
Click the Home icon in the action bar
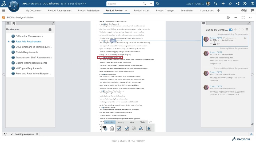112,128
